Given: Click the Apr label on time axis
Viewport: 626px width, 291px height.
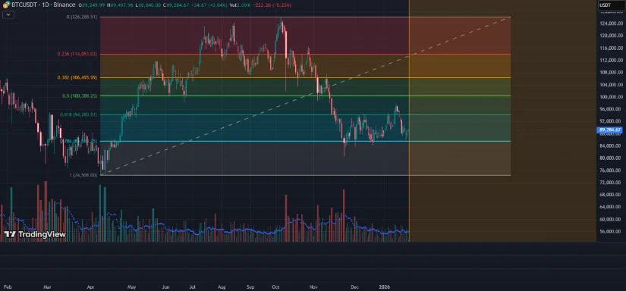Looking at the screenshot, I should tap(90, 286).
